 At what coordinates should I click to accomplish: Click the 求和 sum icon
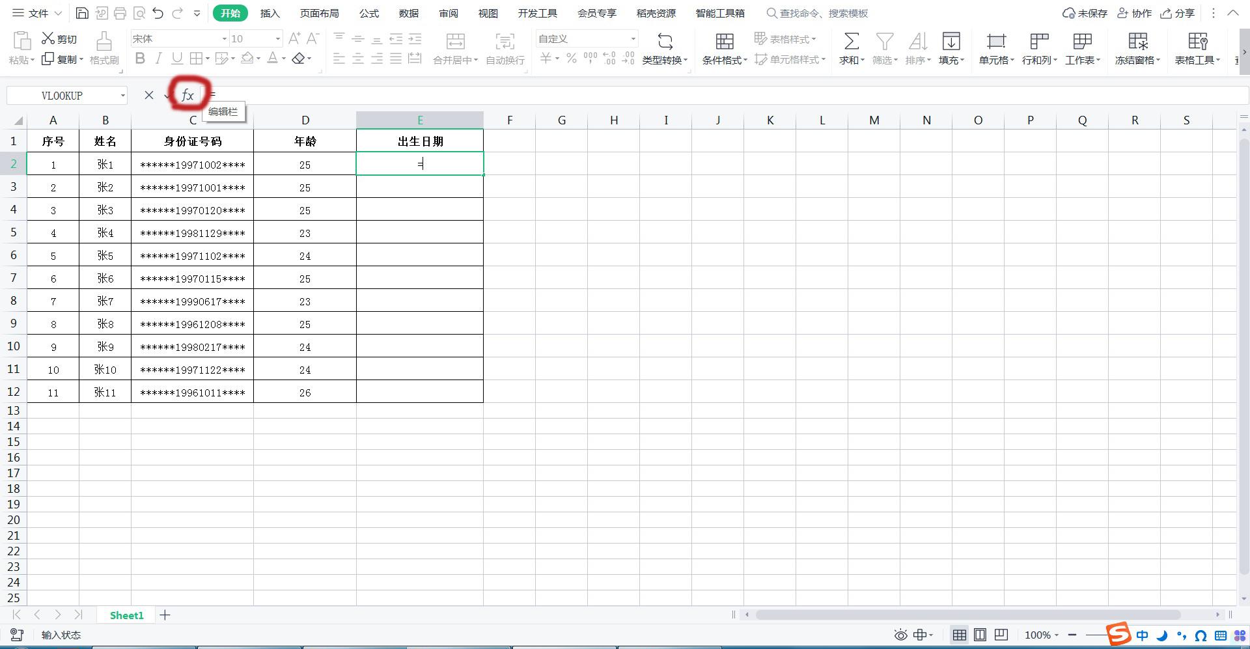pyautogui.click(x=851, y=42)
